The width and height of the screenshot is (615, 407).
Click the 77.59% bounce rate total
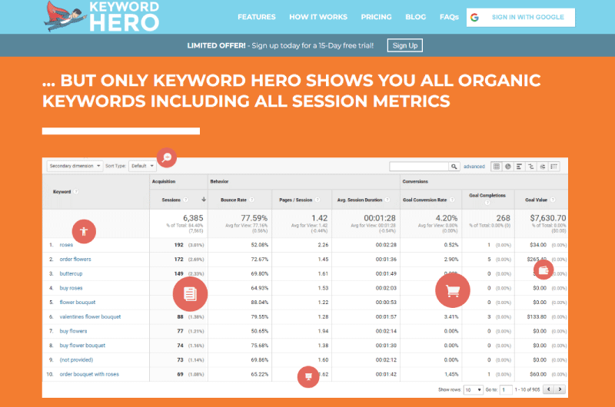point(254,218)
